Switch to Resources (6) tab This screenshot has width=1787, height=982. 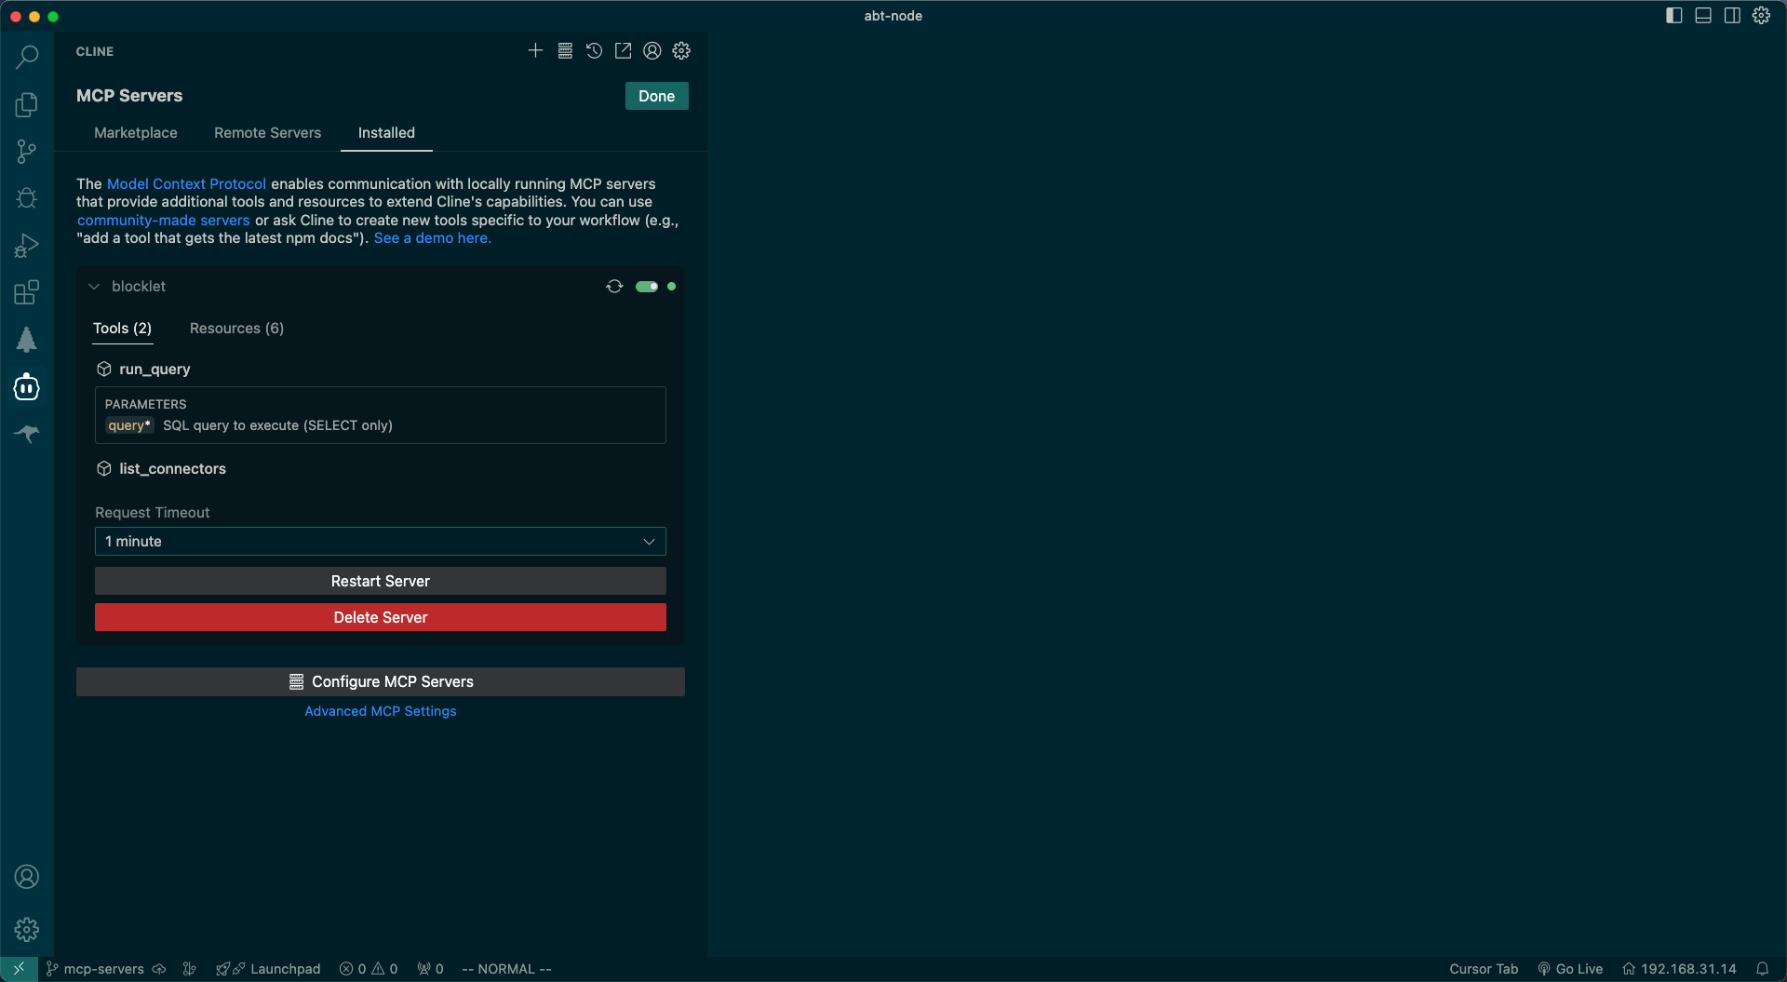(x=236, y=329)
